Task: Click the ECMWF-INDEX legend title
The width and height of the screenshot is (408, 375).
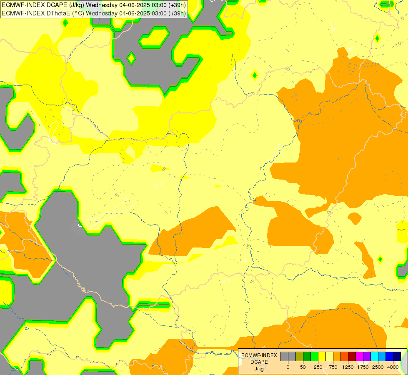Action: click(x=259, y=355)
